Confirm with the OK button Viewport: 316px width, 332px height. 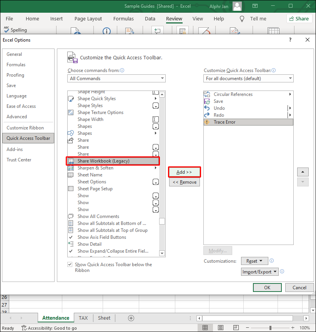pyautogui.click(x=267, y=287)
